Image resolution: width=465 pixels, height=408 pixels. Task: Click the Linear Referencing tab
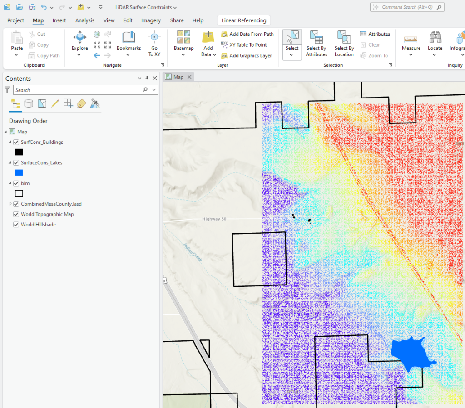point(243,20)
